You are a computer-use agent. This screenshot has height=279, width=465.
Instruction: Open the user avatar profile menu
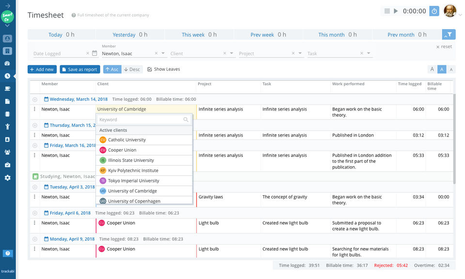[450, 11]
